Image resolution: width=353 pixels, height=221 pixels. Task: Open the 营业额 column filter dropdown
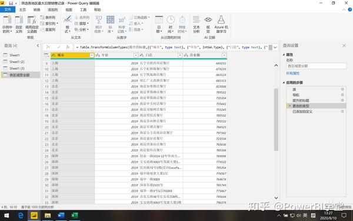(x=224, y=55)
